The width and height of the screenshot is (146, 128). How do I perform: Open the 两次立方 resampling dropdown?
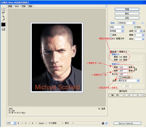point(129,81)
